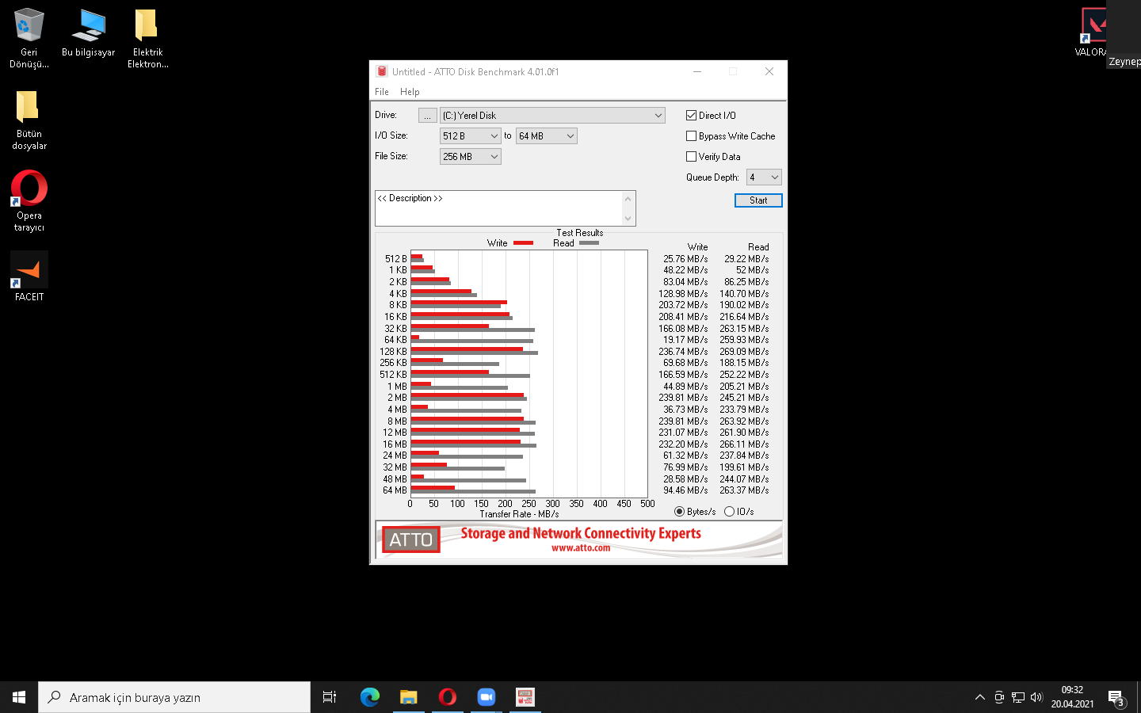Open the clock showing 09:32
The image size is (1141, 713).
pyautogui.click(x=1072, y=697)
